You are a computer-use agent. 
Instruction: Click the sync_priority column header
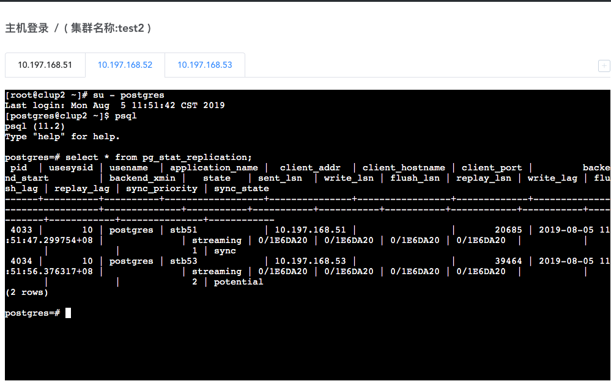coord(161,188)
